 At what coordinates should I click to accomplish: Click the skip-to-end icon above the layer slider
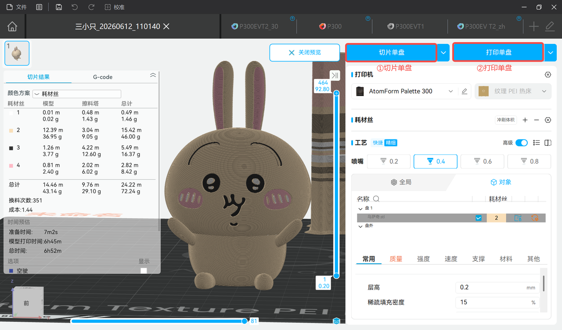pos(335,75)
